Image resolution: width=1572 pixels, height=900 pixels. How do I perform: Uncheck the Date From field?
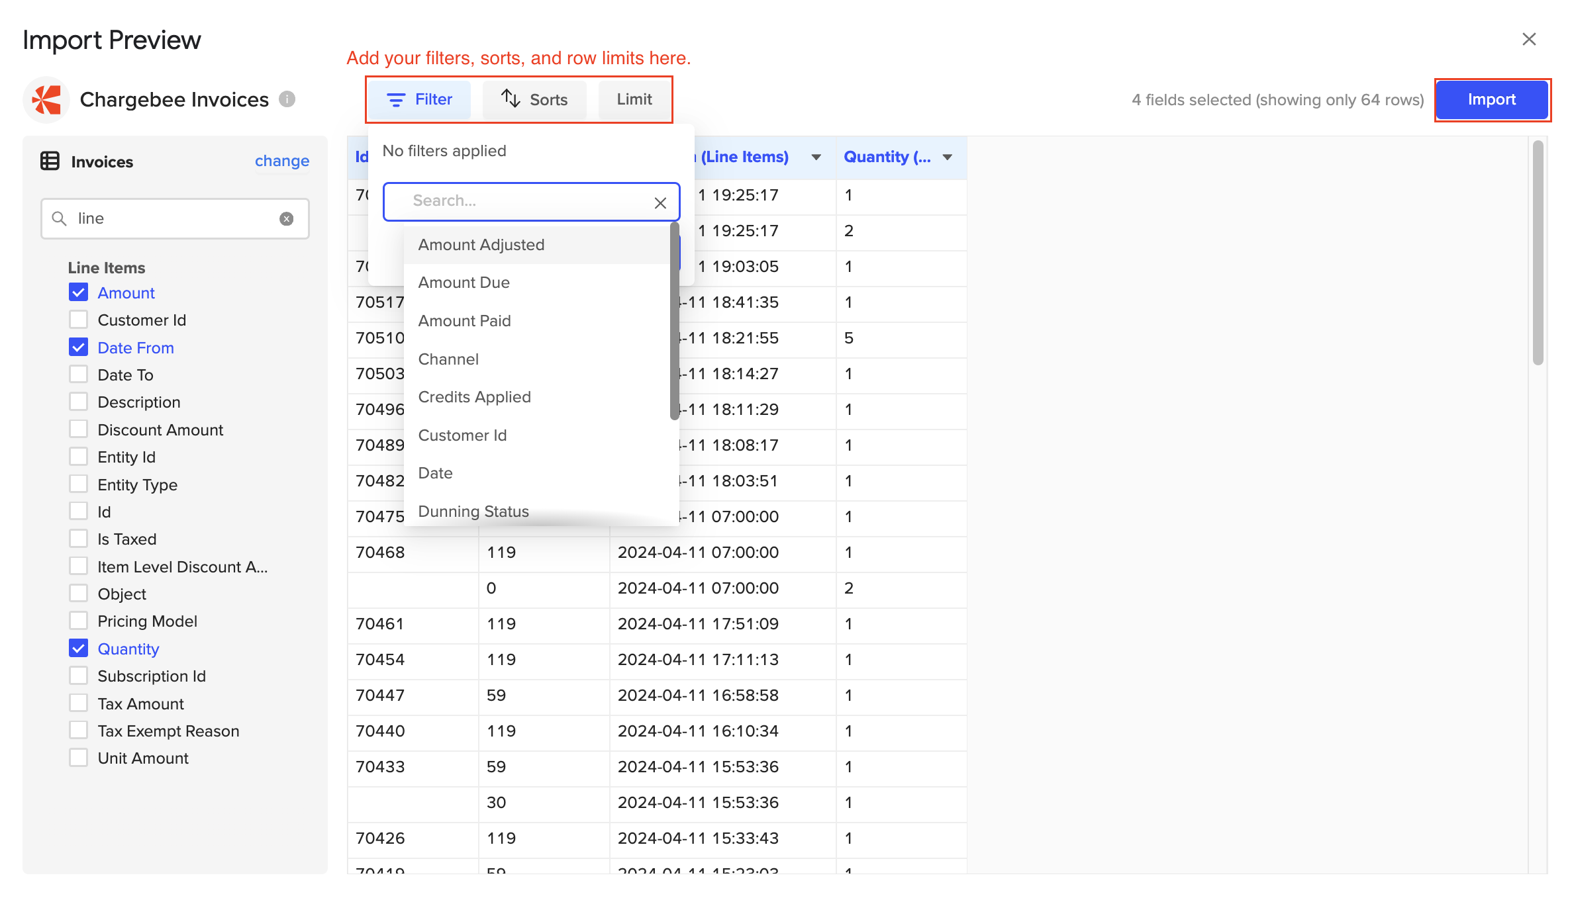pos(78,347)
